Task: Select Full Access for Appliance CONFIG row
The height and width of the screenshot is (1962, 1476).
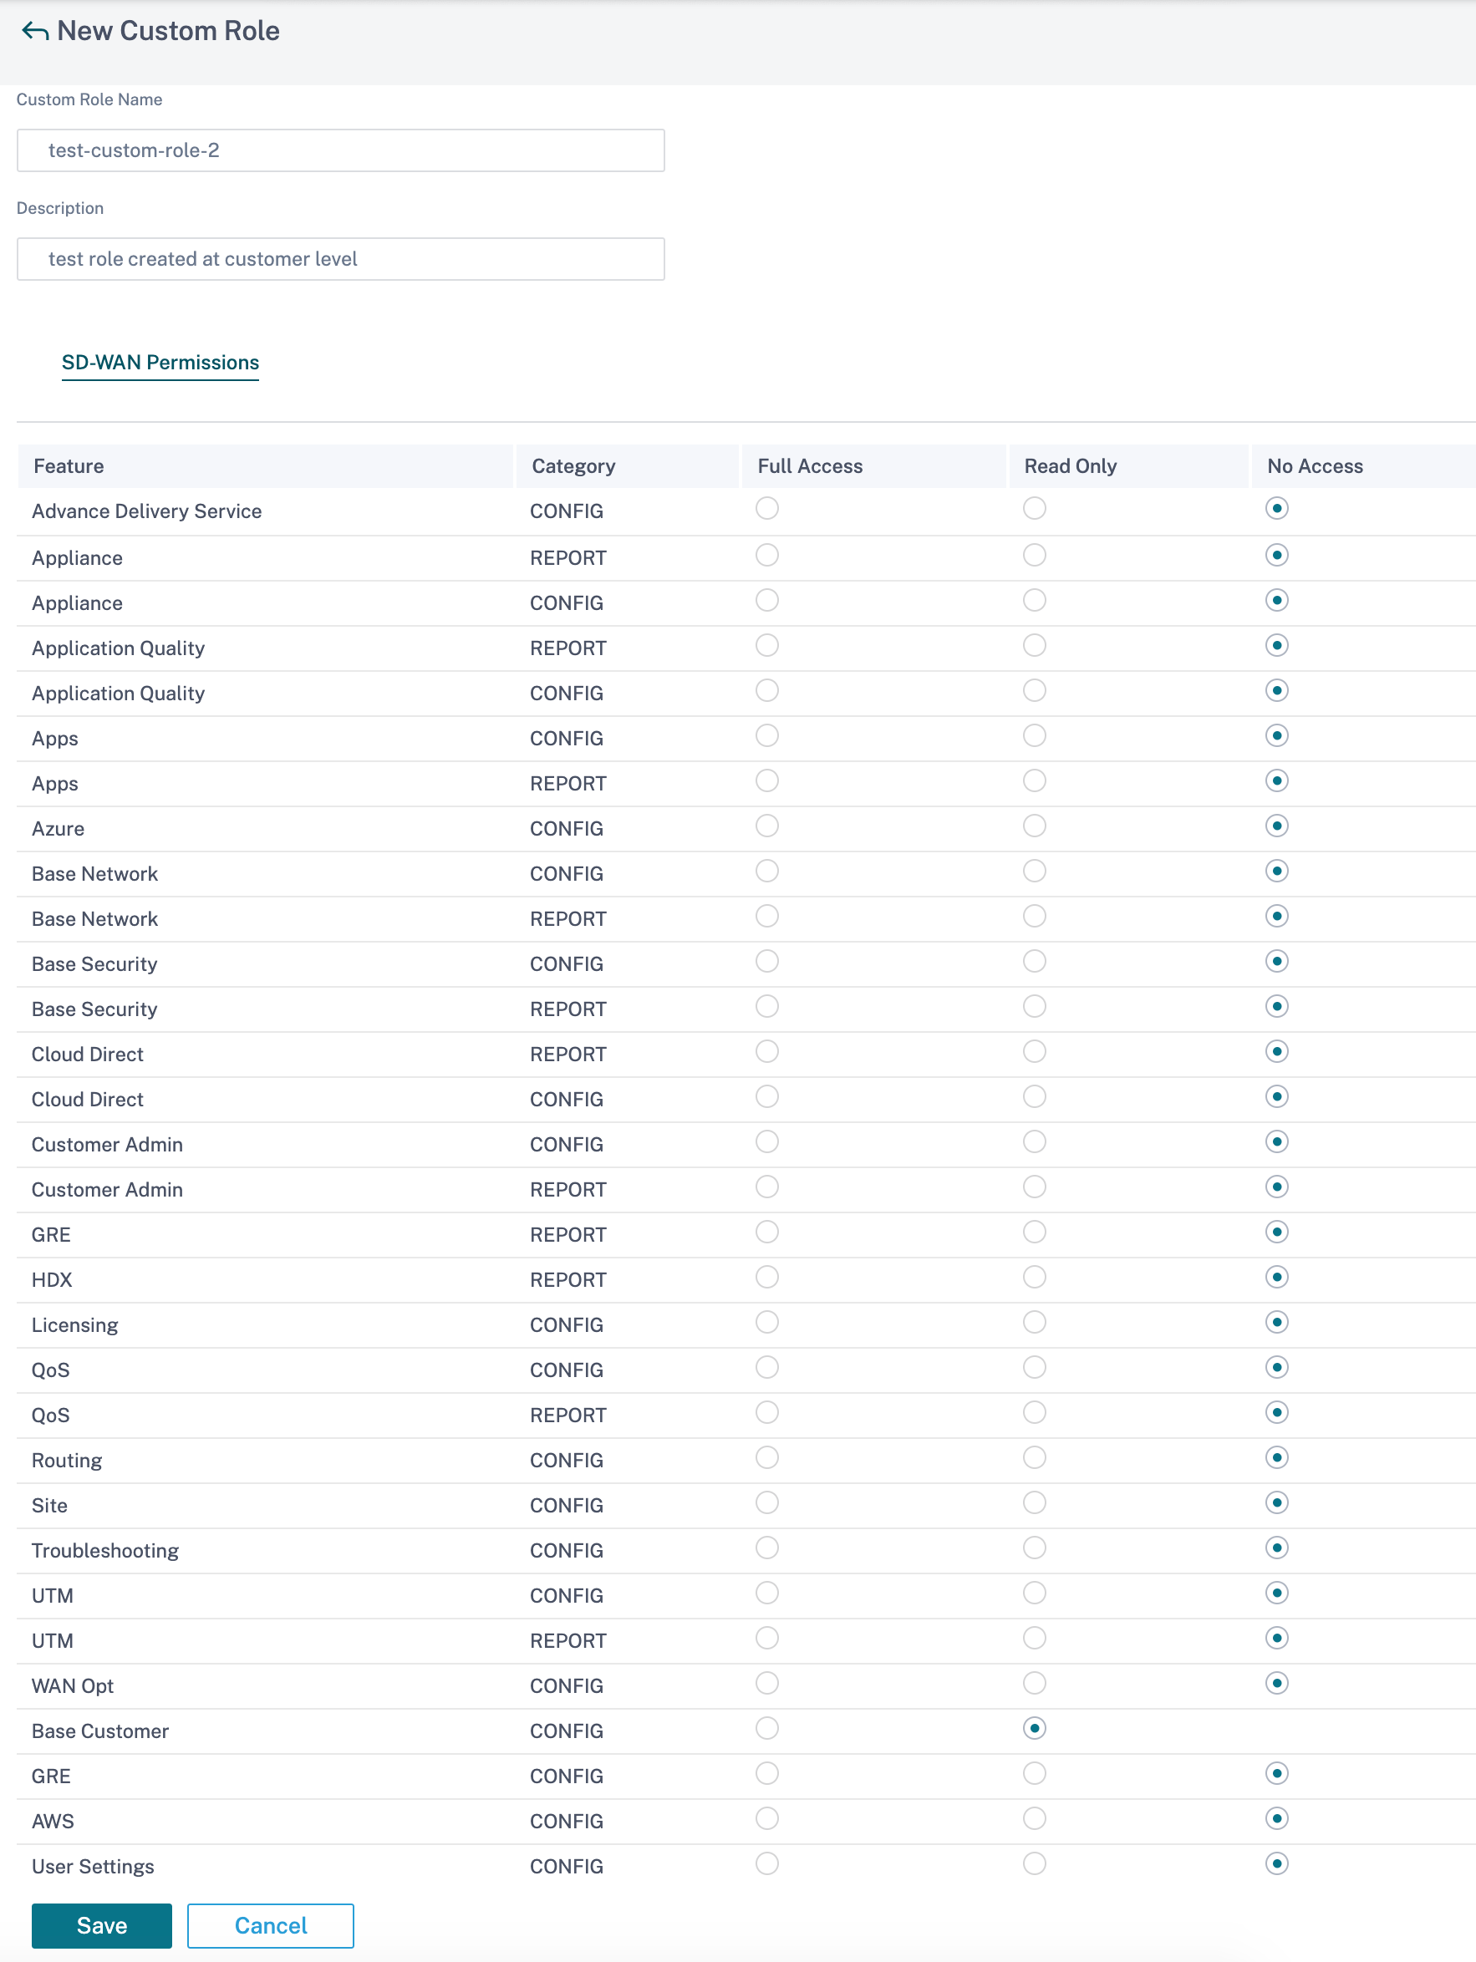Action: (767, 601)
